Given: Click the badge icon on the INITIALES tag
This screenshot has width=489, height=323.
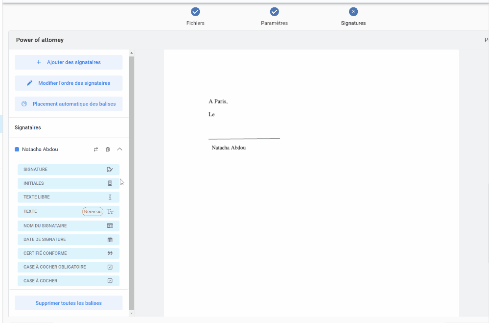Looking at the screenshot, I should [110, 183].
